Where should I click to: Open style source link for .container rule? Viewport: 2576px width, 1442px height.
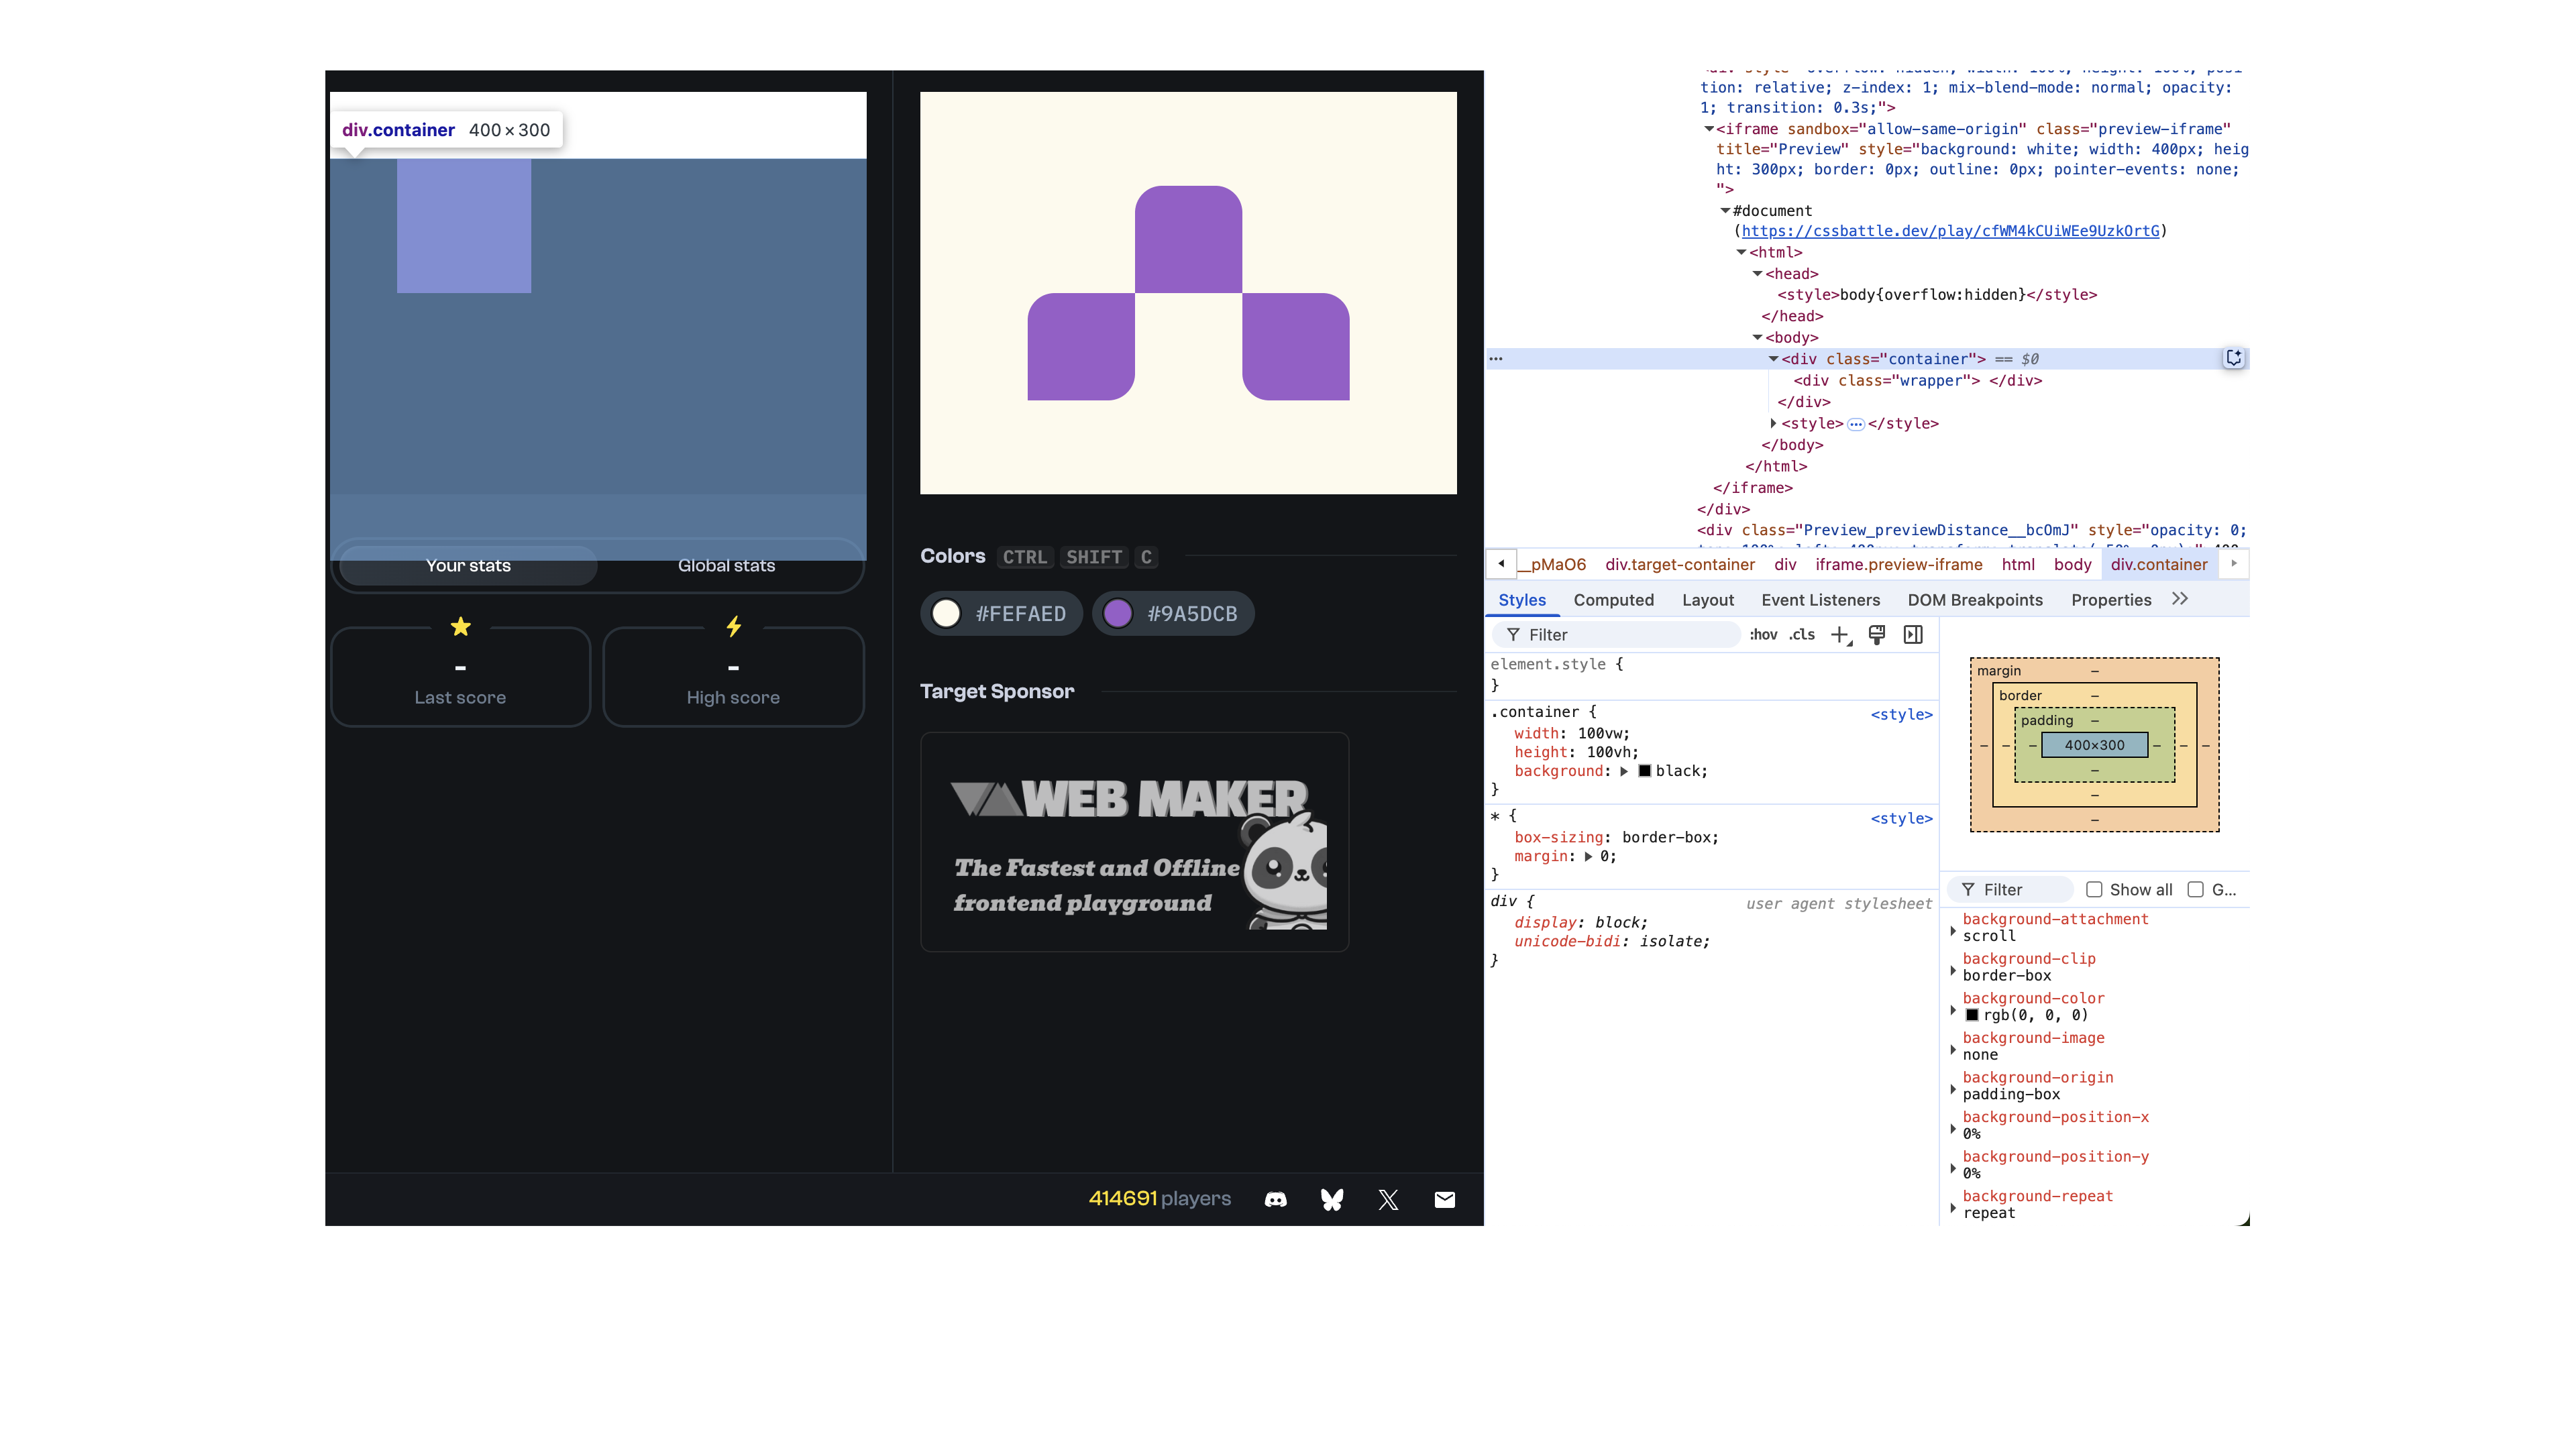click(1901, 714)
